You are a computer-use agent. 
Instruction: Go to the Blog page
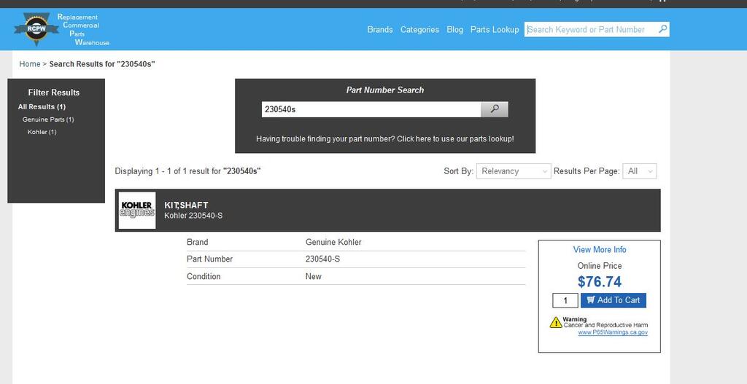coord(455,29)
